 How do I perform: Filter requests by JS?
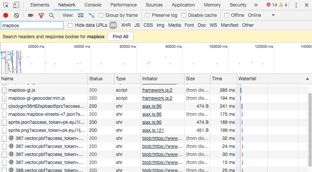137,25
